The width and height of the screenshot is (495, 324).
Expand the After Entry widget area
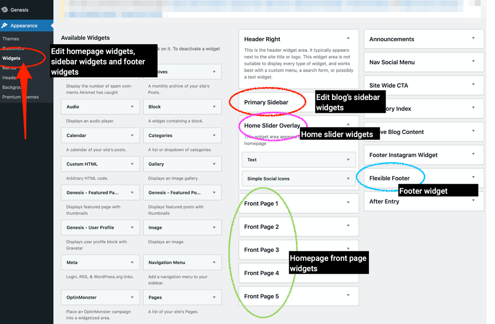pos(473,200)
